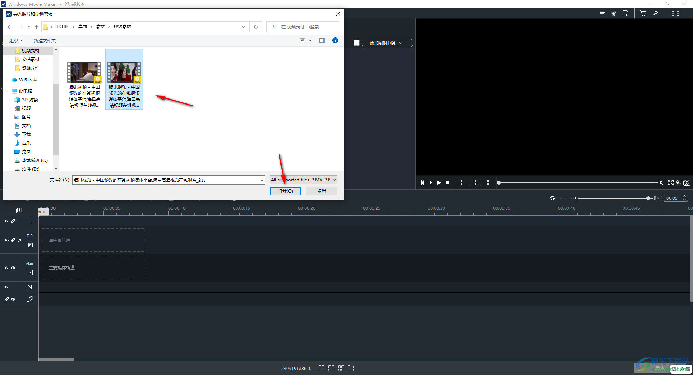The image size is (693, 375).
Task: Click the key registration icon
Action: tap(655, 13)
